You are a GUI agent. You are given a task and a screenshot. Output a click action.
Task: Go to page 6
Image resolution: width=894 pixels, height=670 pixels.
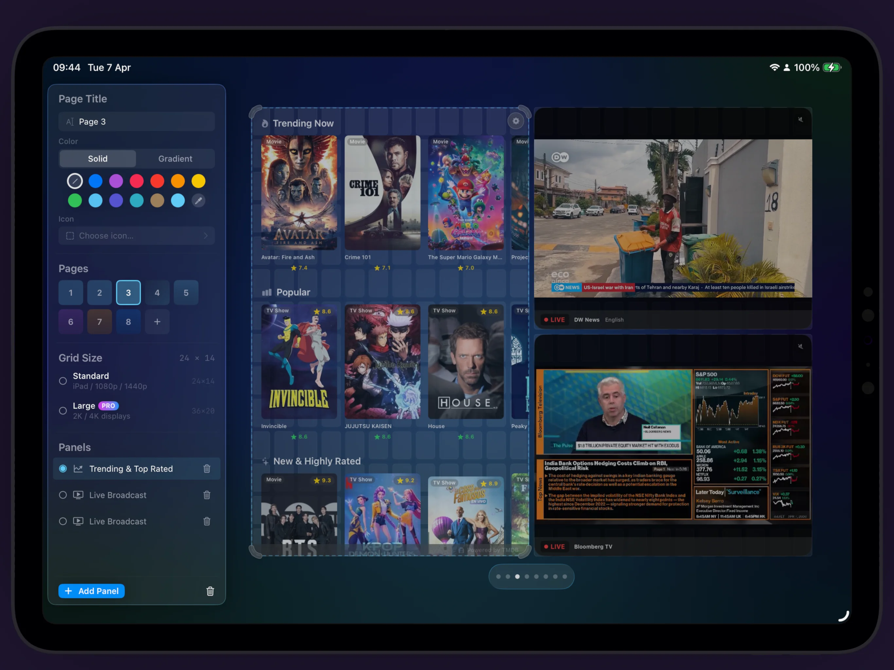coord(71,322)
